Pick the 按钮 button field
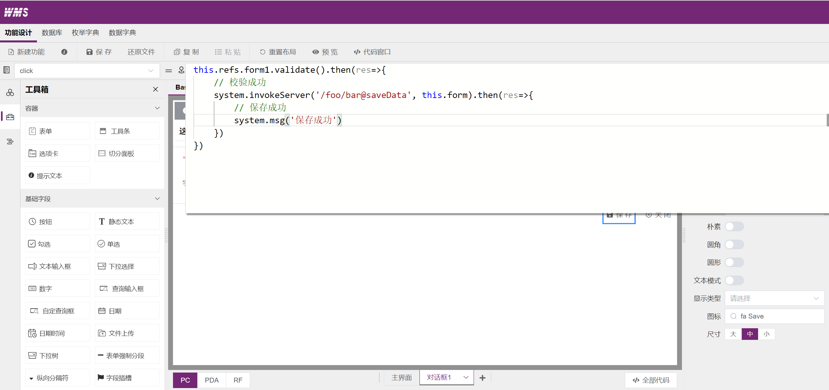829x390 pixels. [x=58, y=222]
